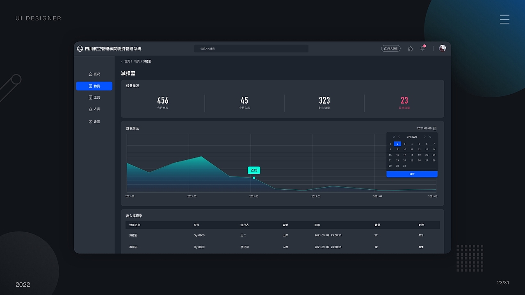Click the red 23 异常数量 statistic
Image resolution: width=525 pixels, height=295 pixels.
point(404,103)
